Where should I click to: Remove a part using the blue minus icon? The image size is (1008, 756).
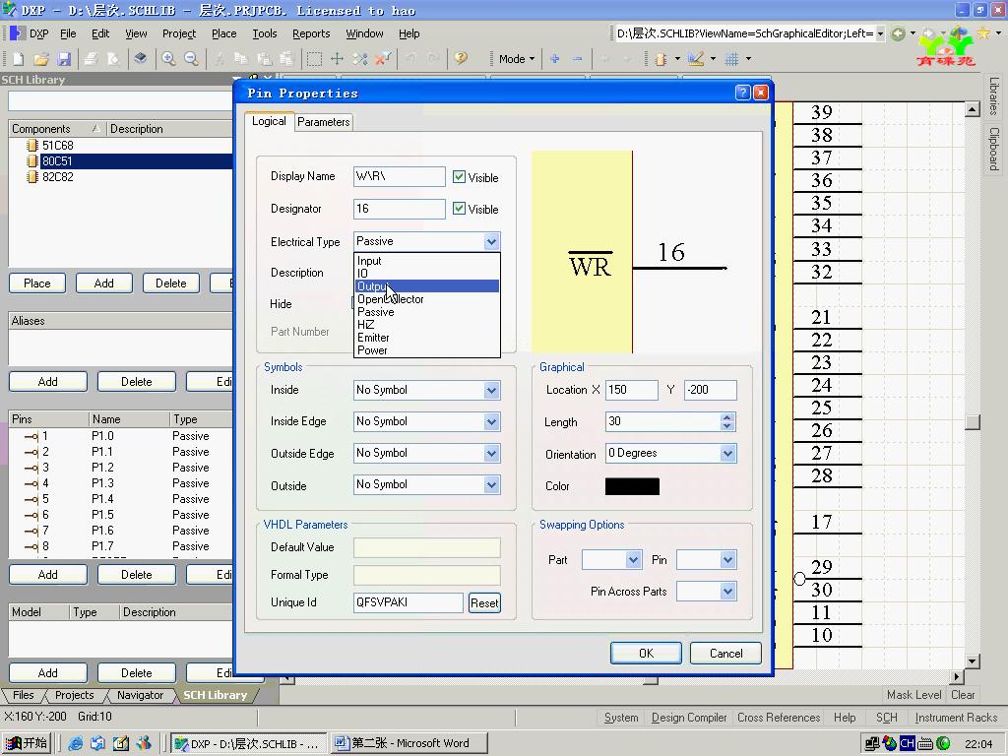pos(577,59)
